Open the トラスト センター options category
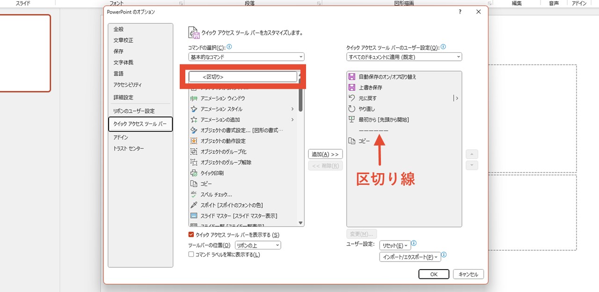 (x=140, y=148)
